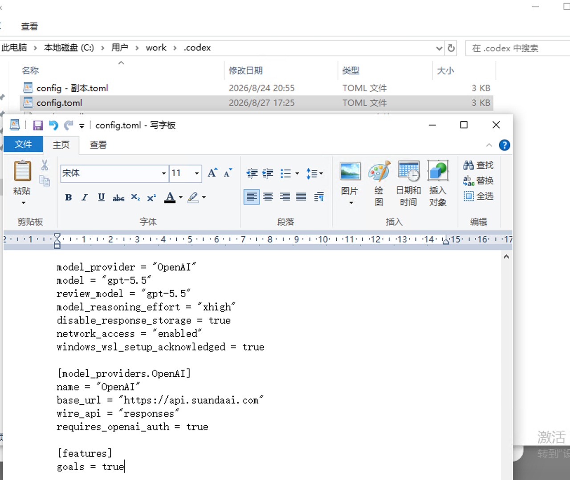
Task: Paste clipboard using the Paste icon
Action: (x=22, y=171)
